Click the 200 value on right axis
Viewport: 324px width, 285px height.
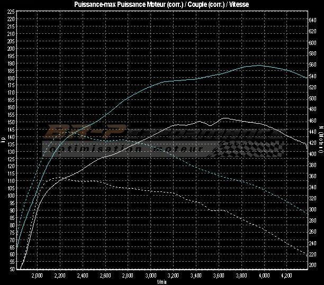point(312,265)
